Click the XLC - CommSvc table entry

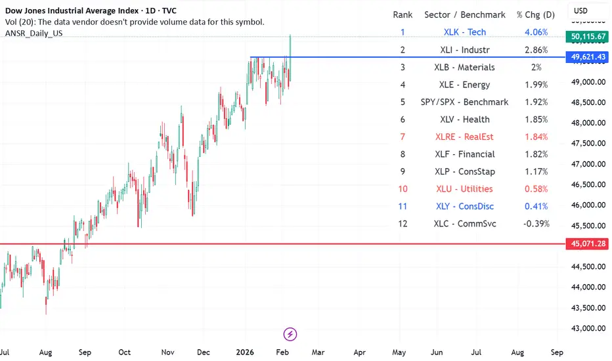464,224
